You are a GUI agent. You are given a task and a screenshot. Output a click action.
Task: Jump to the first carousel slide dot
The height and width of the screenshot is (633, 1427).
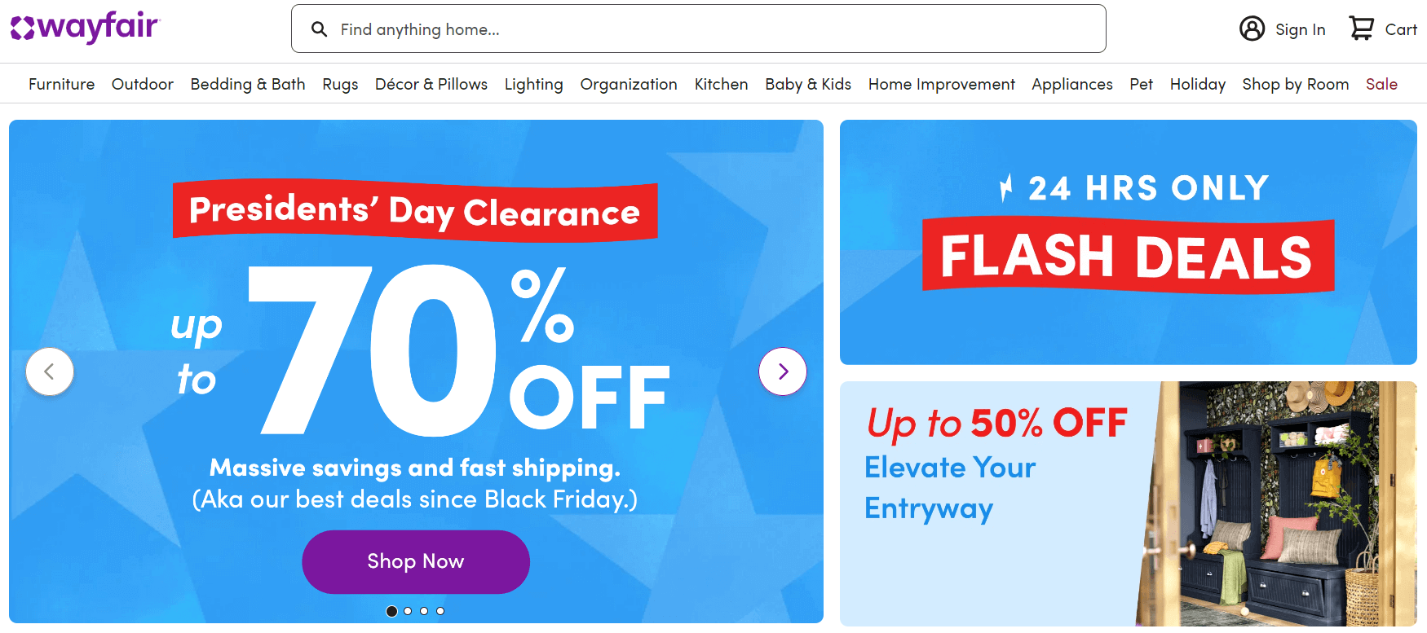tap(391, 610)
